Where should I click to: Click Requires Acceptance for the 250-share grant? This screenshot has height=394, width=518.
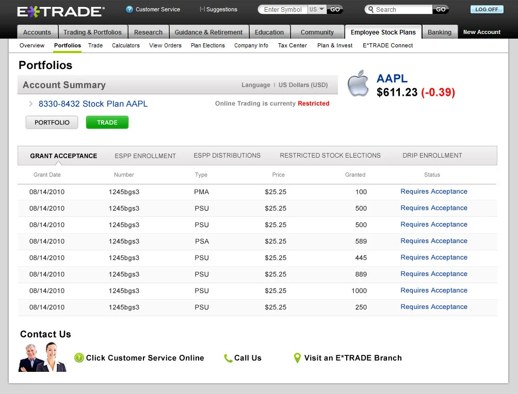click(434, 307)
